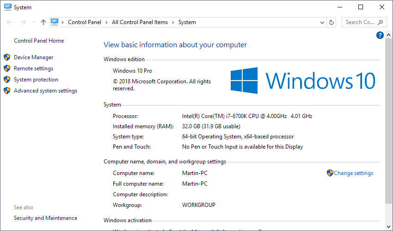Select the System breadcrumb
This screenshot has height=231, width=393.
[x=187, y=22]
